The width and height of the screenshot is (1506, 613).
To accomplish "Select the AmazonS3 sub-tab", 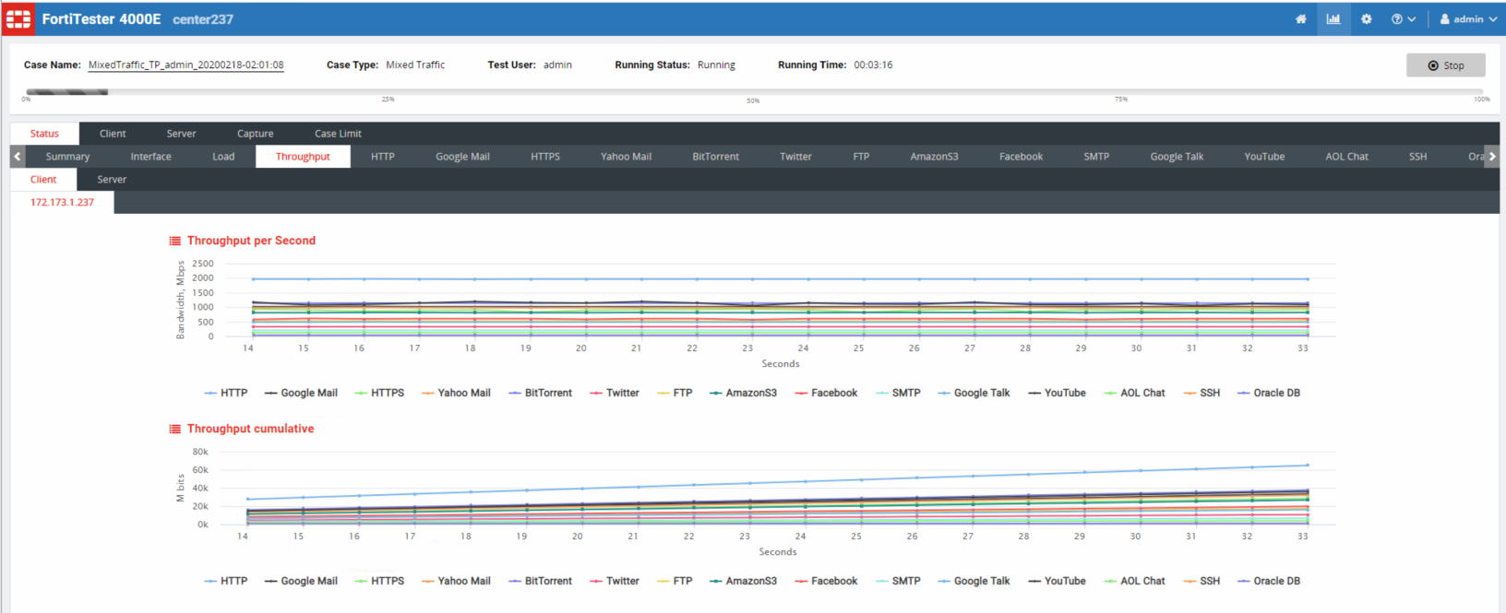I will click(x=934, y=157).
